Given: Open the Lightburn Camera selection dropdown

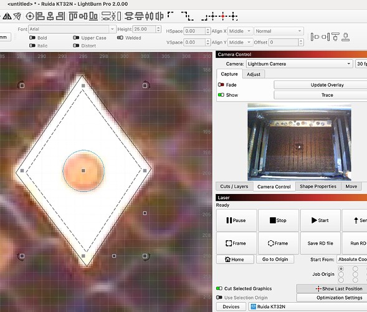Looking at the screenshot, I should [x=299, y=64].
